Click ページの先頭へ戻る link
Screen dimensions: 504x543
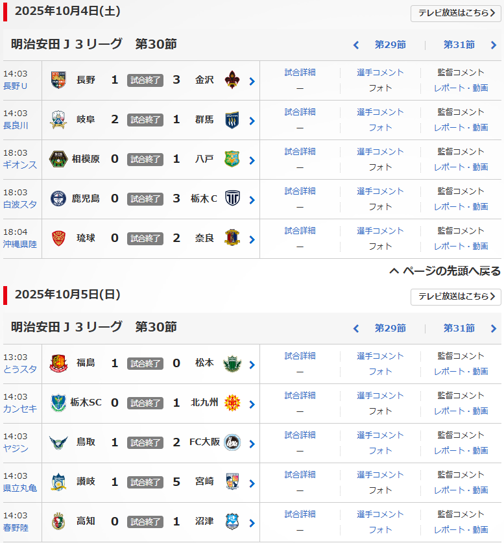(445, 271)
